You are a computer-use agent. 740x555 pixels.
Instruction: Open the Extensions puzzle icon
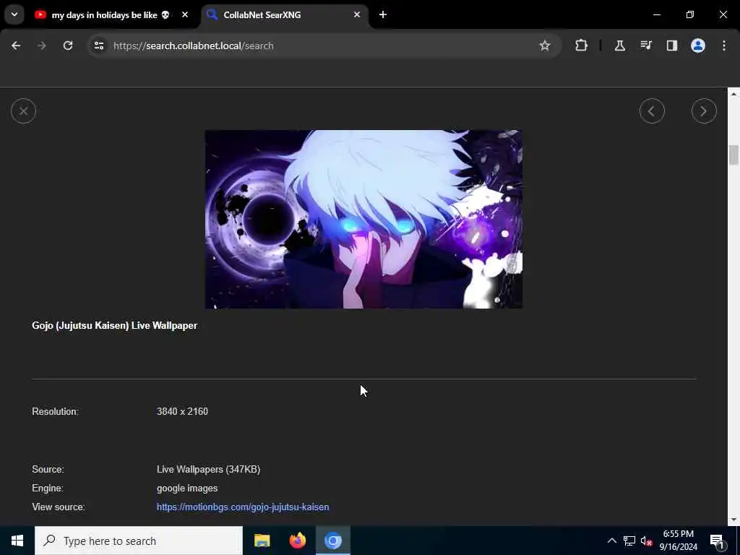tap(582, 46)
